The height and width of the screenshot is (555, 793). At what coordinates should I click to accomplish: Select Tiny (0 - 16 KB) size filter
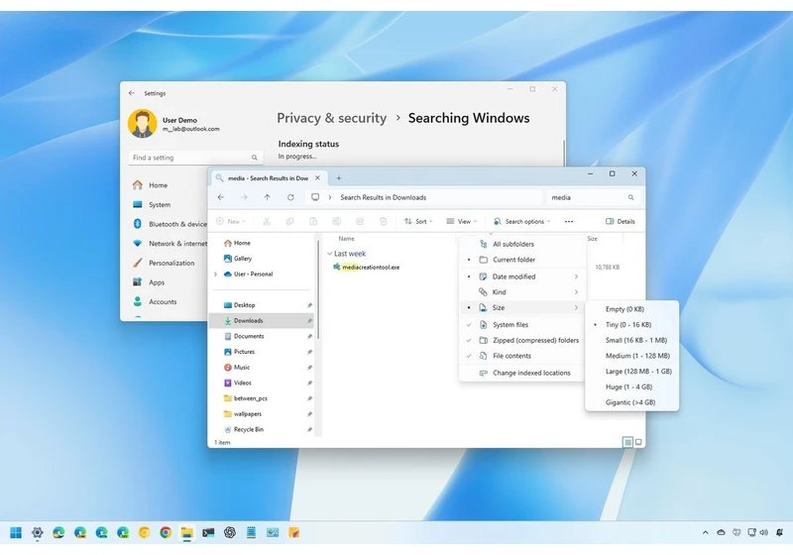(x=631, y=324)
